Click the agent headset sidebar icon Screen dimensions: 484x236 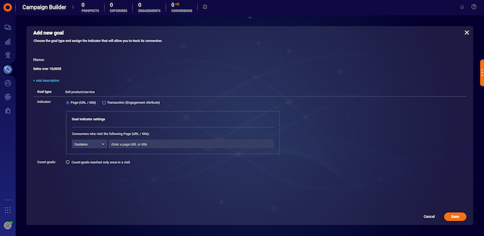[8, 55]
